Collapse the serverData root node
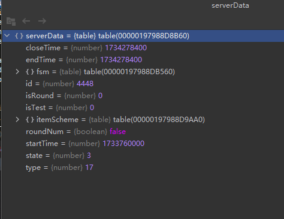 [x=7, y=36]
